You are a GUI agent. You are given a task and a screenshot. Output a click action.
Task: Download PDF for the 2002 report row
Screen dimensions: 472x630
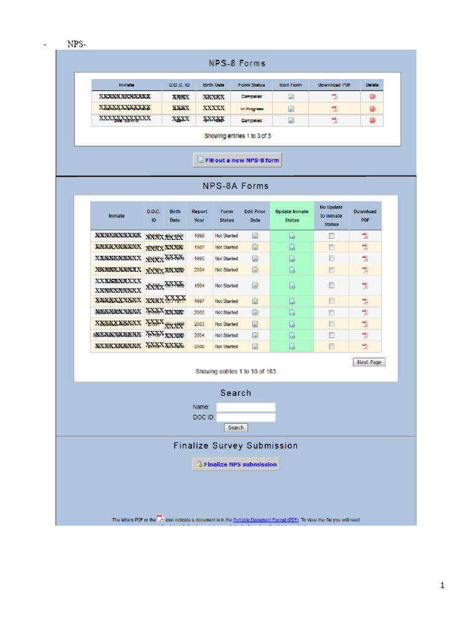(x=365, y=312)
